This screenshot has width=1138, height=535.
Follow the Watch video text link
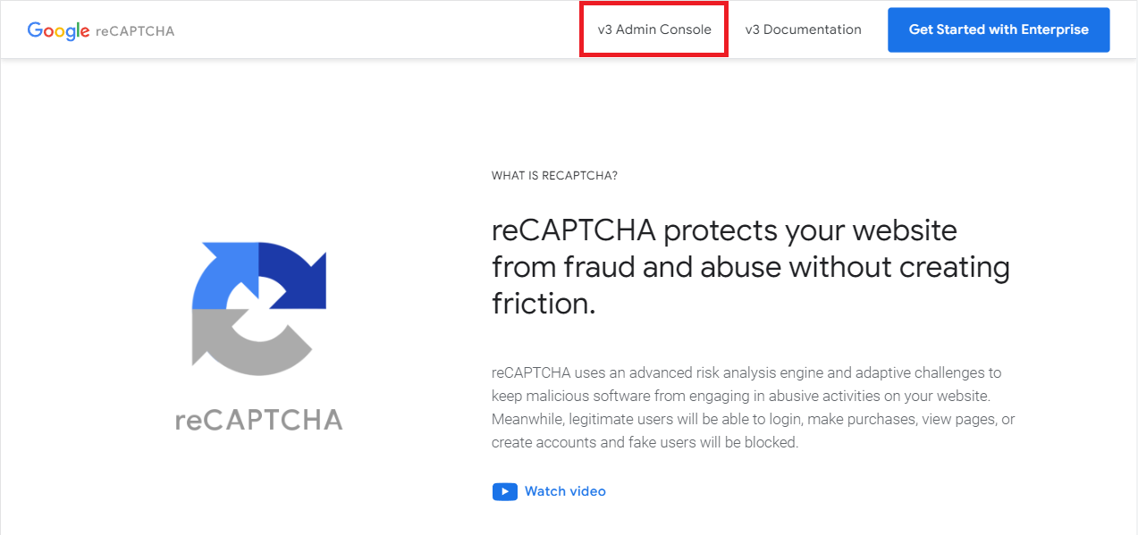point(565,491)
